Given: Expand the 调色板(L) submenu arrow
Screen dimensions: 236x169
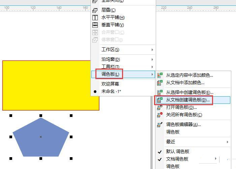Looking at the screenshot, I should coord(152,74).
